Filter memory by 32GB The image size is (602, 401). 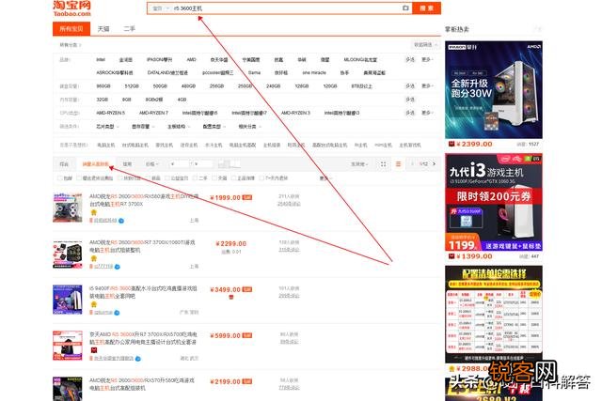coord(103,100)
